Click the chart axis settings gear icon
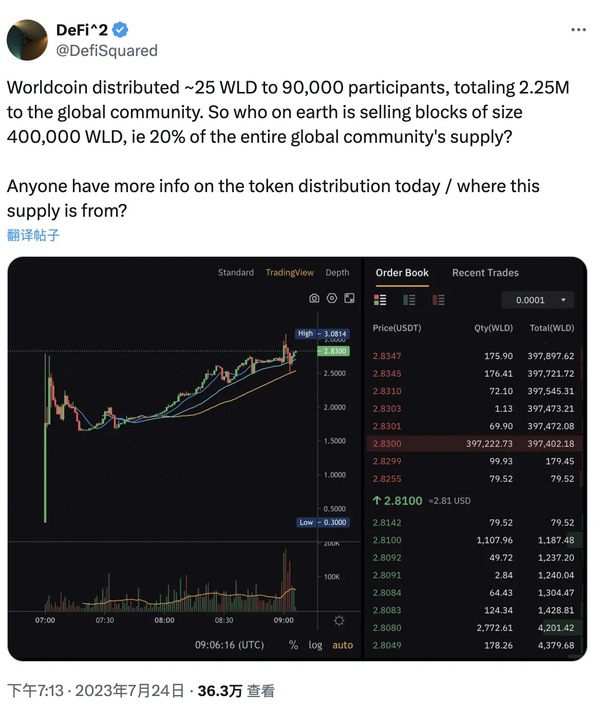The width and height of the screenshot is (603, 714). 339,621
